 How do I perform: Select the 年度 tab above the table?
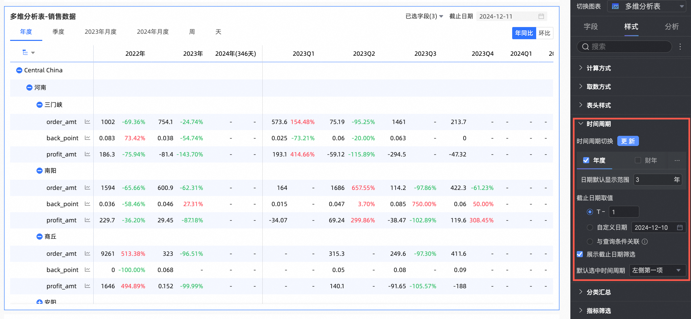26,32
